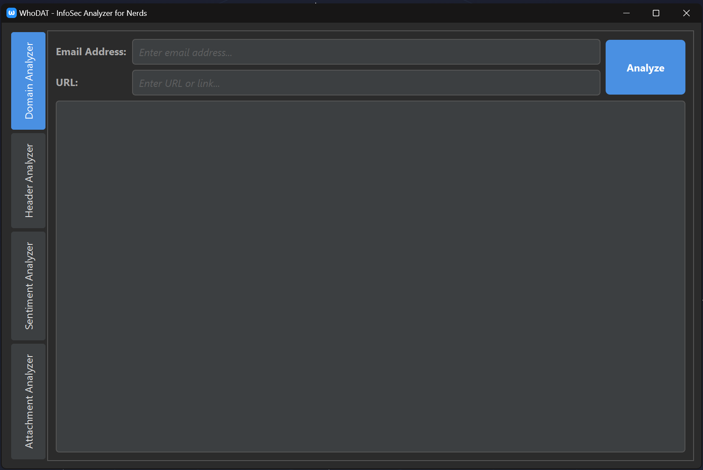Image resolution: width=703 pixels, height=470 pixels.
Task: Focus the Email Address input field
Action: 366,52
